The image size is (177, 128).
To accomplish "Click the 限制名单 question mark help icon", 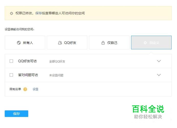I will (25, 89).
